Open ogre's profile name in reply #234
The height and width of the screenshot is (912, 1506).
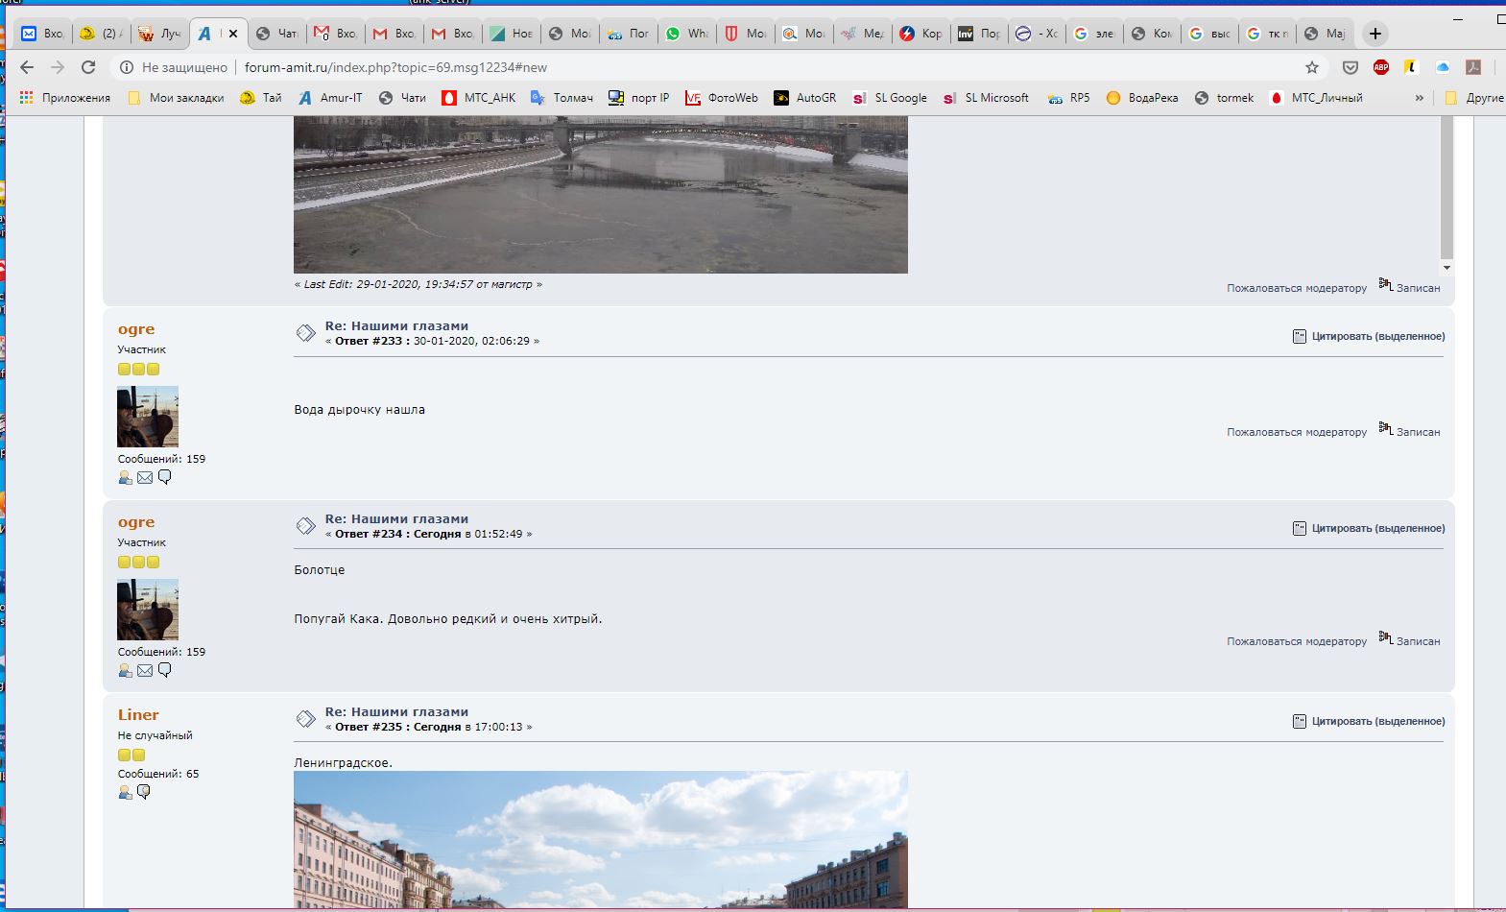pos(136,522)
